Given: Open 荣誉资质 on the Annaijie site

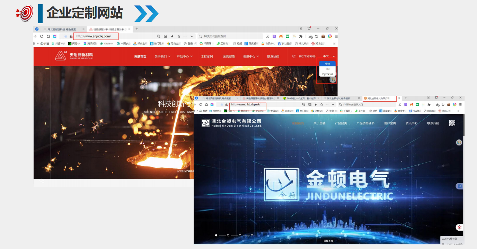Looking at the screenshot, I should [x=229, y=57].
